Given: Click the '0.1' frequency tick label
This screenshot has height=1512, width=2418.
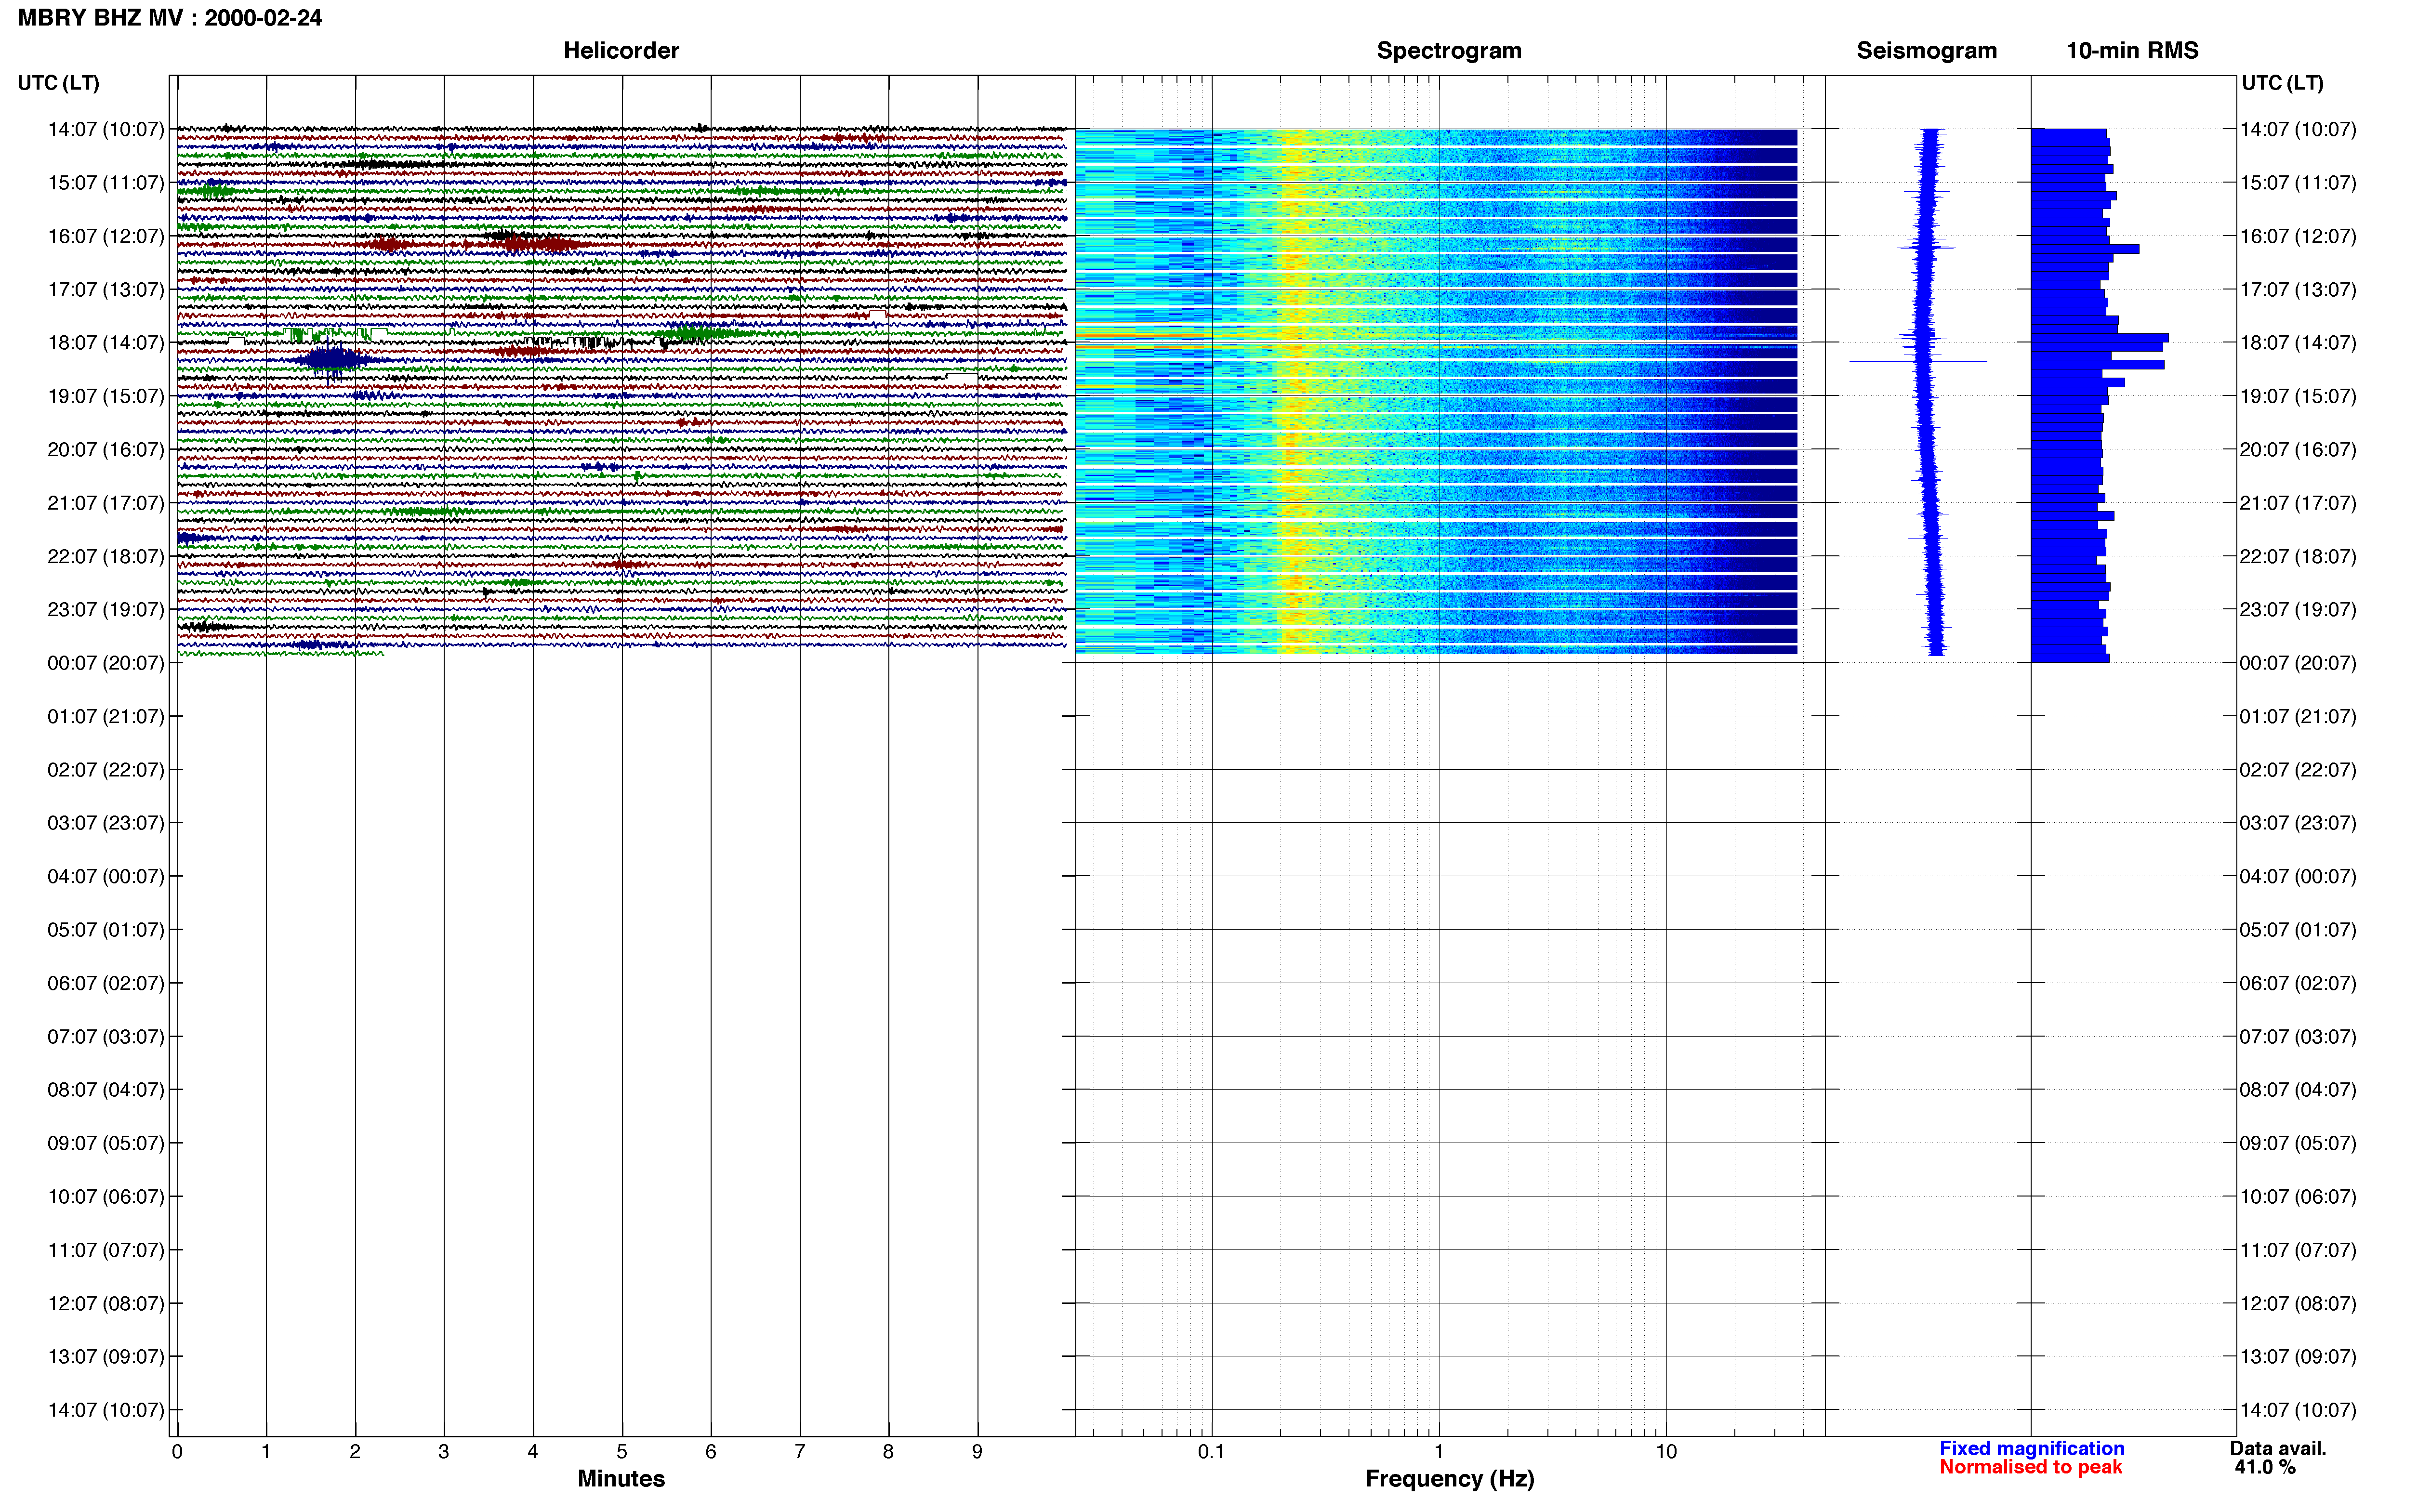Looking at the screenshot, I should point(1211,1452).
